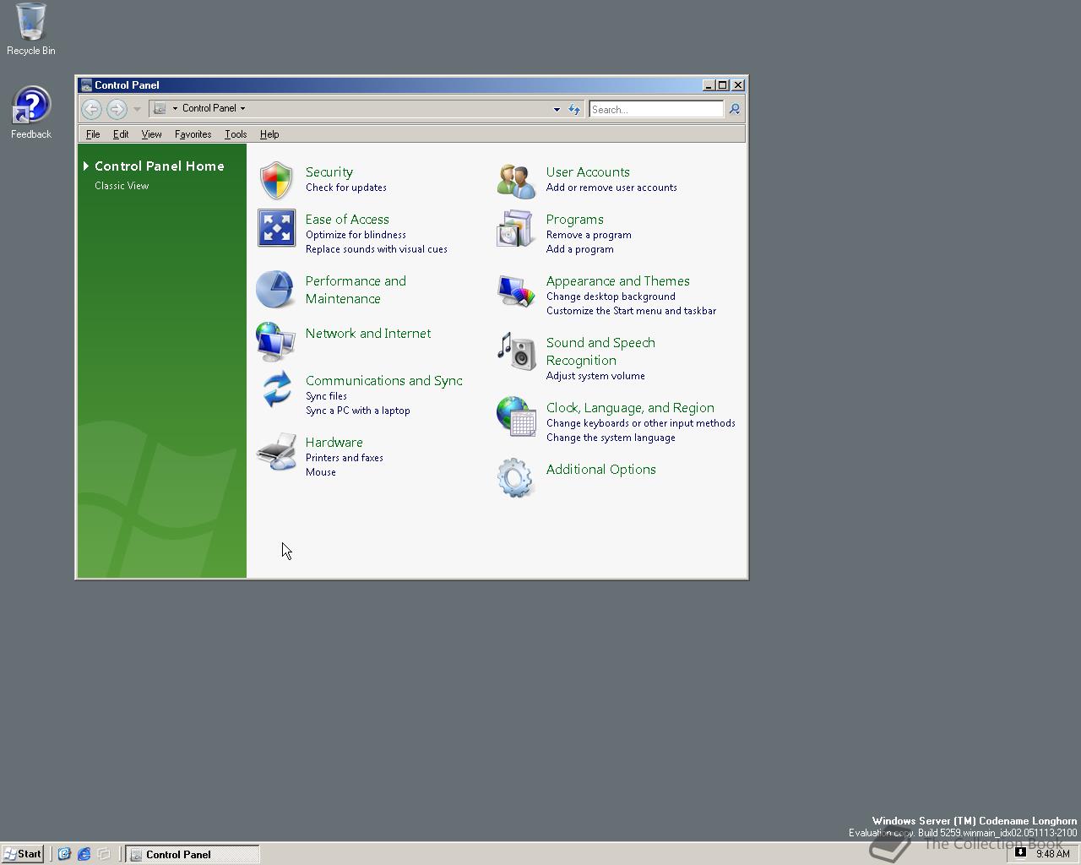Focus the Search input field
Viewport: 1081px width, 865px height.
[656, 109]
